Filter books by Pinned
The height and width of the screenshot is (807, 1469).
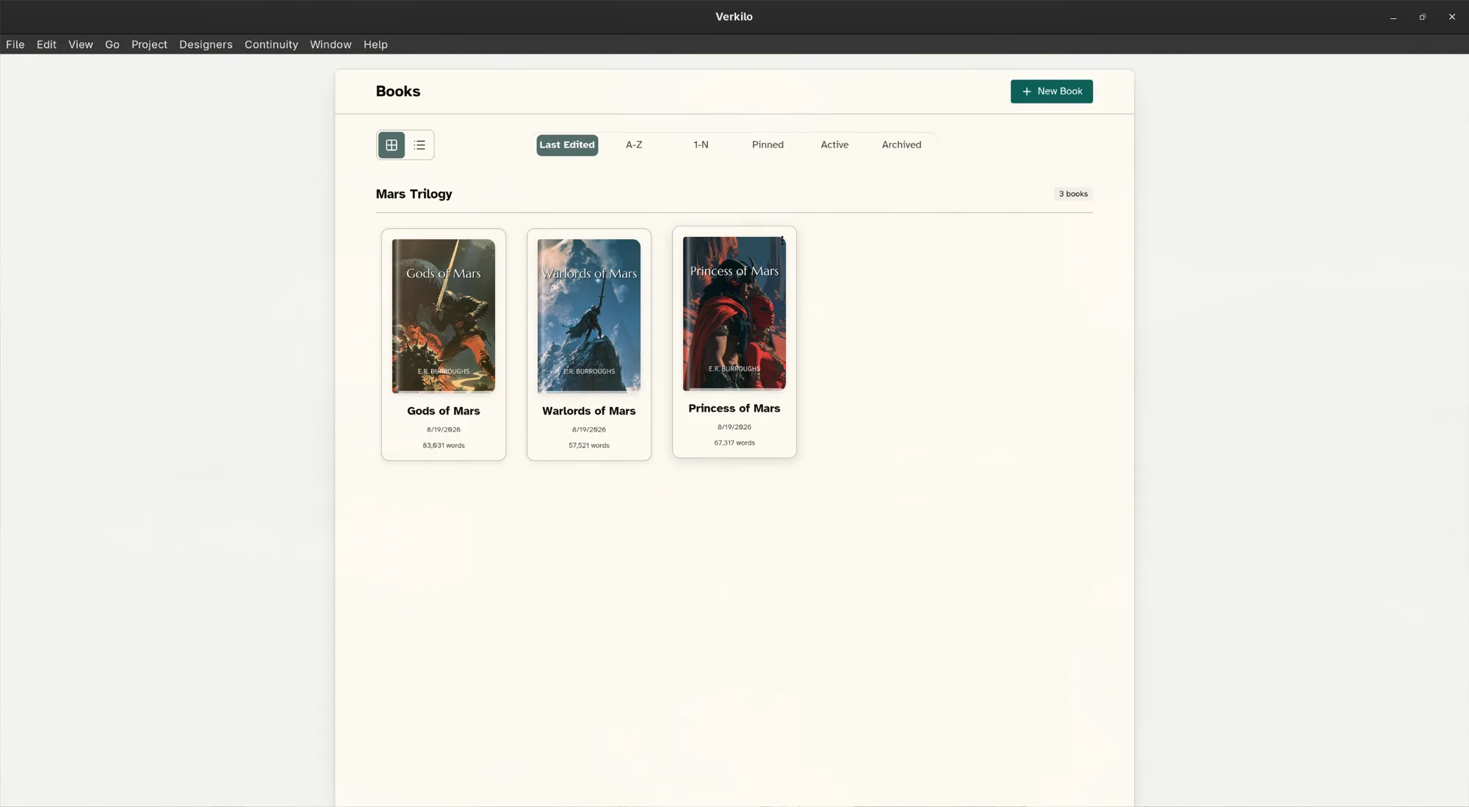768,145
